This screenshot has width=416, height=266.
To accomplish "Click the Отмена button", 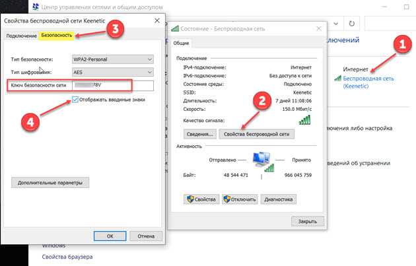I will pos(146,236).
